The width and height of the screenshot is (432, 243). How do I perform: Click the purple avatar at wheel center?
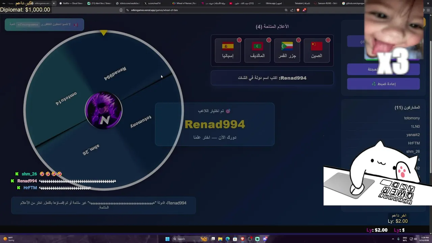(x=104, y=110)
